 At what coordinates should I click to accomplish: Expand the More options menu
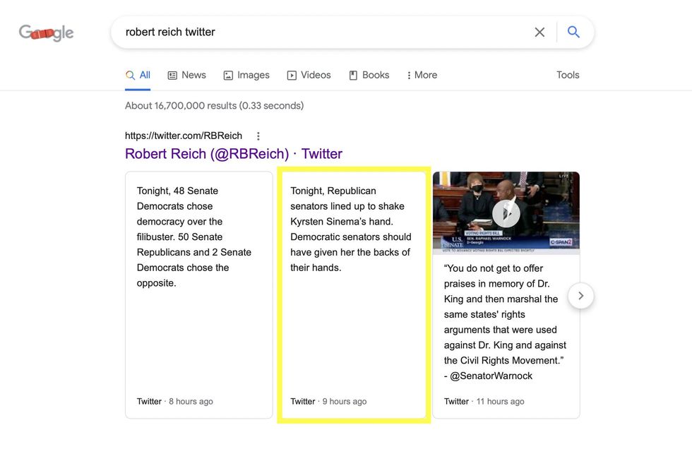pos(422,75)
